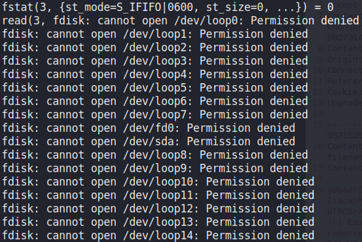The image size is (362, 242).
Task: Click the /dev/fd0 error line
Action: 148,128
